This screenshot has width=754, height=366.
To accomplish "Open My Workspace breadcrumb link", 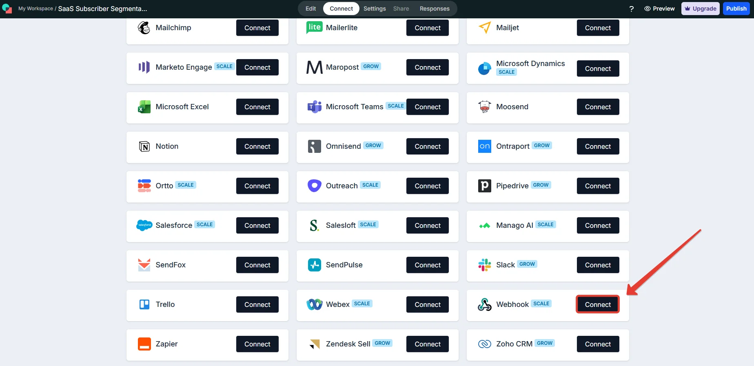I will (35, 9).
